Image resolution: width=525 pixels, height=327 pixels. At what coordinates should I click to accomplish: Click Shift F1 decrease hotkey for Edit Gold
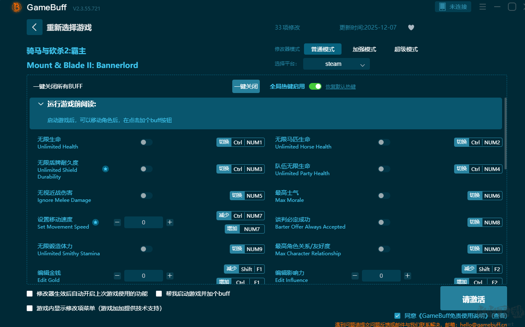coord(244,269)
